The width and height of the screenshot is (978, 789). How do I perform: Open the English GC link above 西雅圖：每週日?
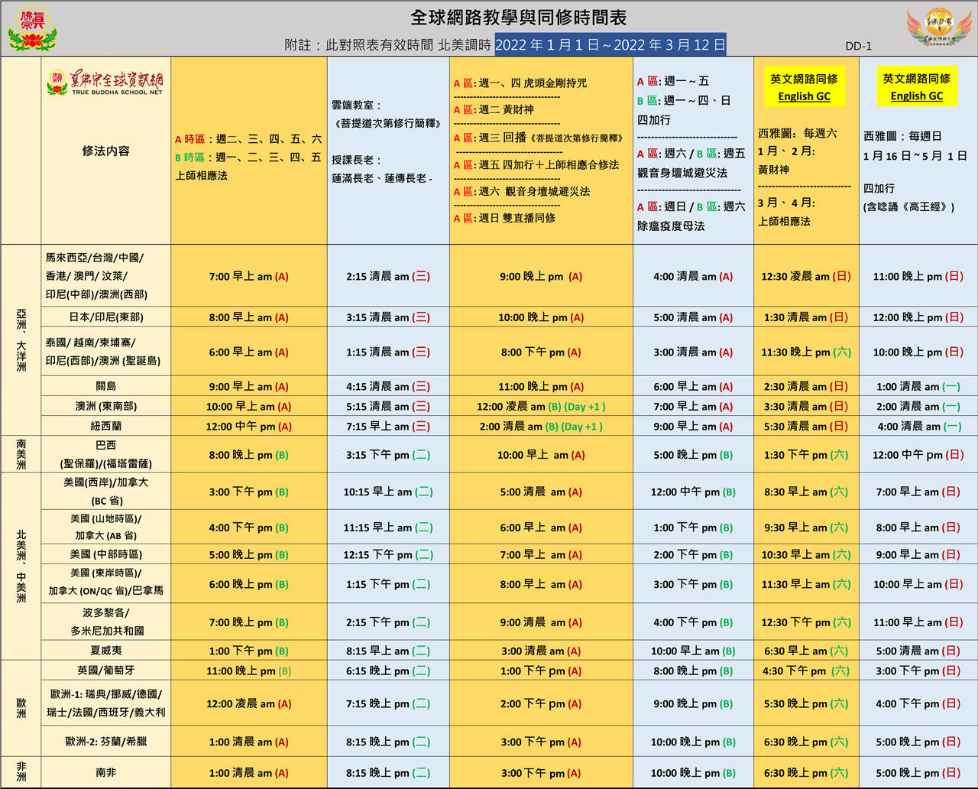pos(916,96)
